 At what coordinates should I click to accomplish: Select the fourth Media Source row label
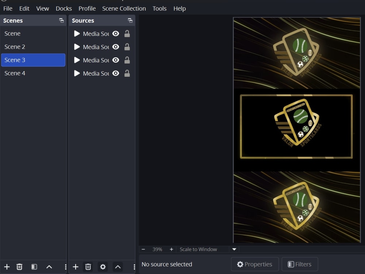[96, 74]
